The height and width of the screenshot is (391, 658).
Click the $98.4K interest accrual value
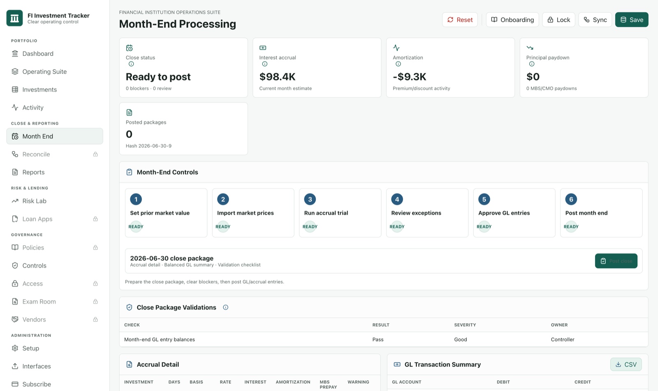coord(278,77)
